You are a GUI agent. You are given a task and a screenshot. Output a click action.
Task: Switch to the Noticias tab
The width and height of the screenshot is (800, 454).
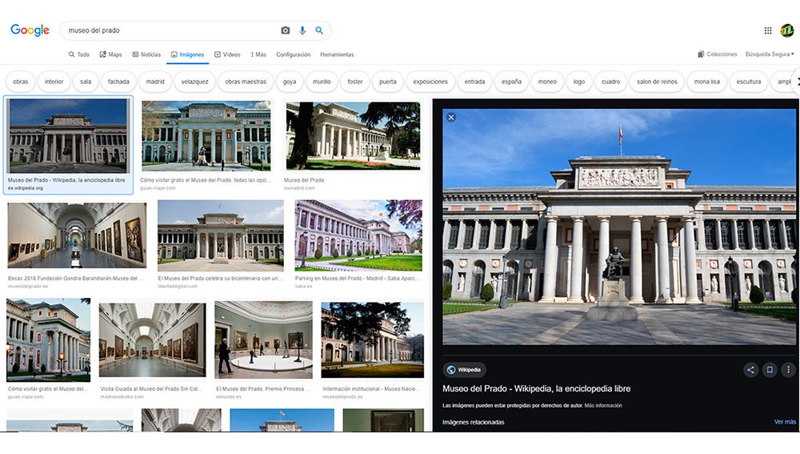pyautogui.click(x=146, y=54)
